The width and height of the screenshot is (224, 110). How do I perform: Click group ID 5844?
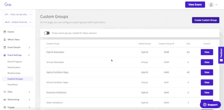(x=166, y=102)
